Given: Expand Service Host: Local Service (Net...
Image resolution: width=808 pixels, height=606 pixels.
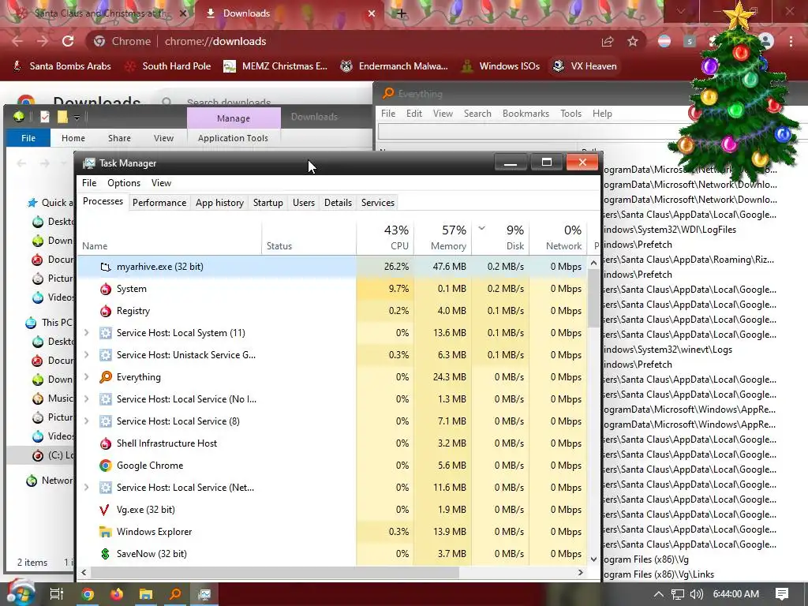Looking at the screenshot, I should pyautogui.click(x=87, y=488).
